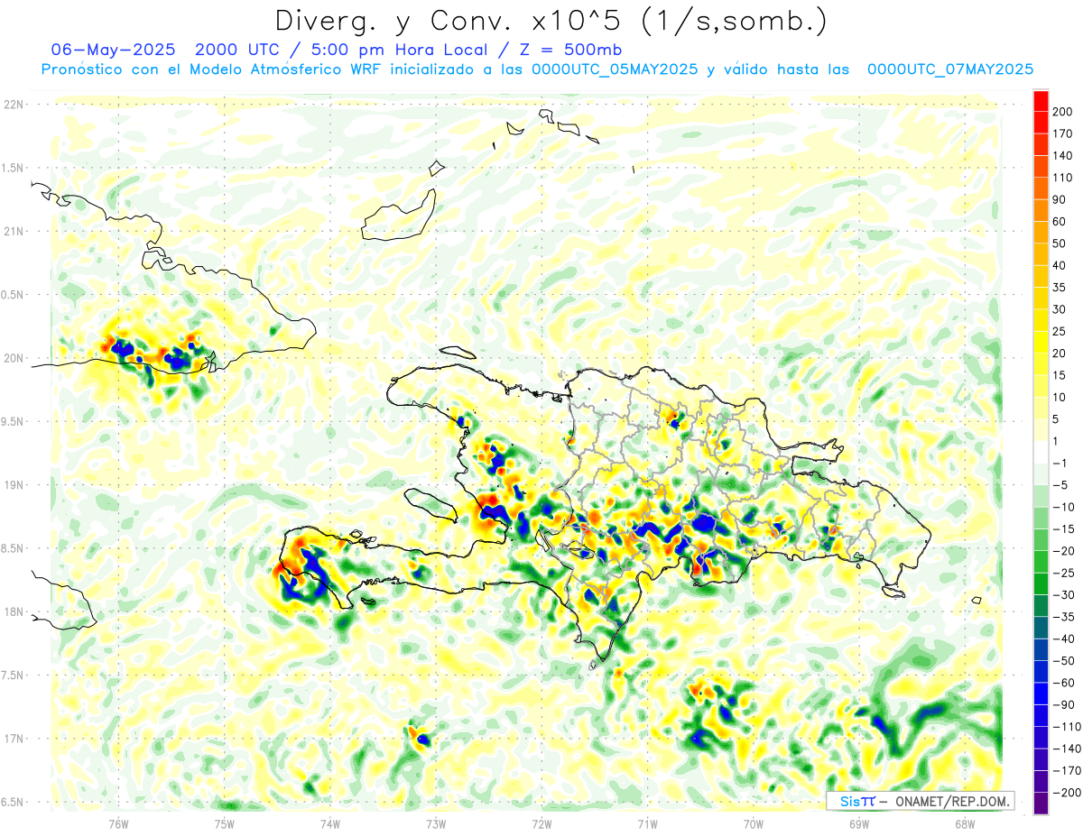Click the '20N' latitude label
Screen dimensions: 1083x836
13,358
